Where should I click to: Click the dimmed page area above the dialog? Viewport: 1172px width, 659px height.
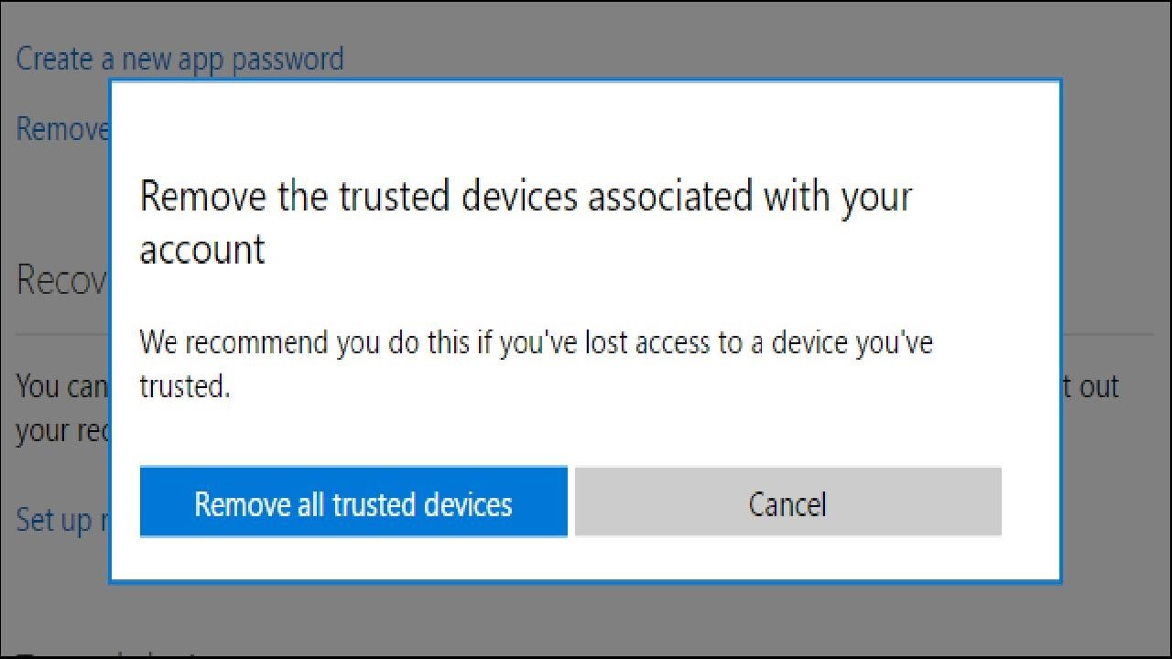pos(641,41)
